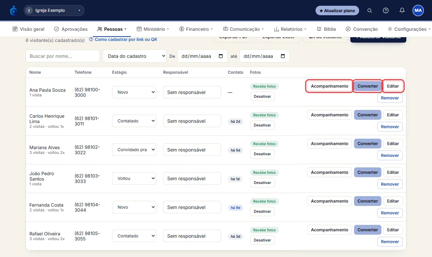Click Converter for Rafael Oliveira
This screenshot has width=432, height=257.
point(368,230)
